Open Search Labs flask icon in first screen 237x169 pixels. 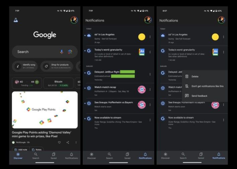[16, 20]
